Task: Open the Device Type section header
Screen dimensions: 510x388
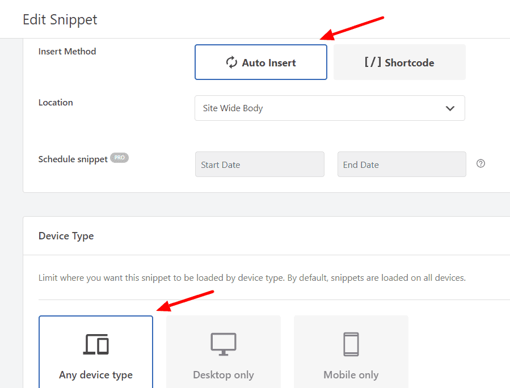Action: 66,235
